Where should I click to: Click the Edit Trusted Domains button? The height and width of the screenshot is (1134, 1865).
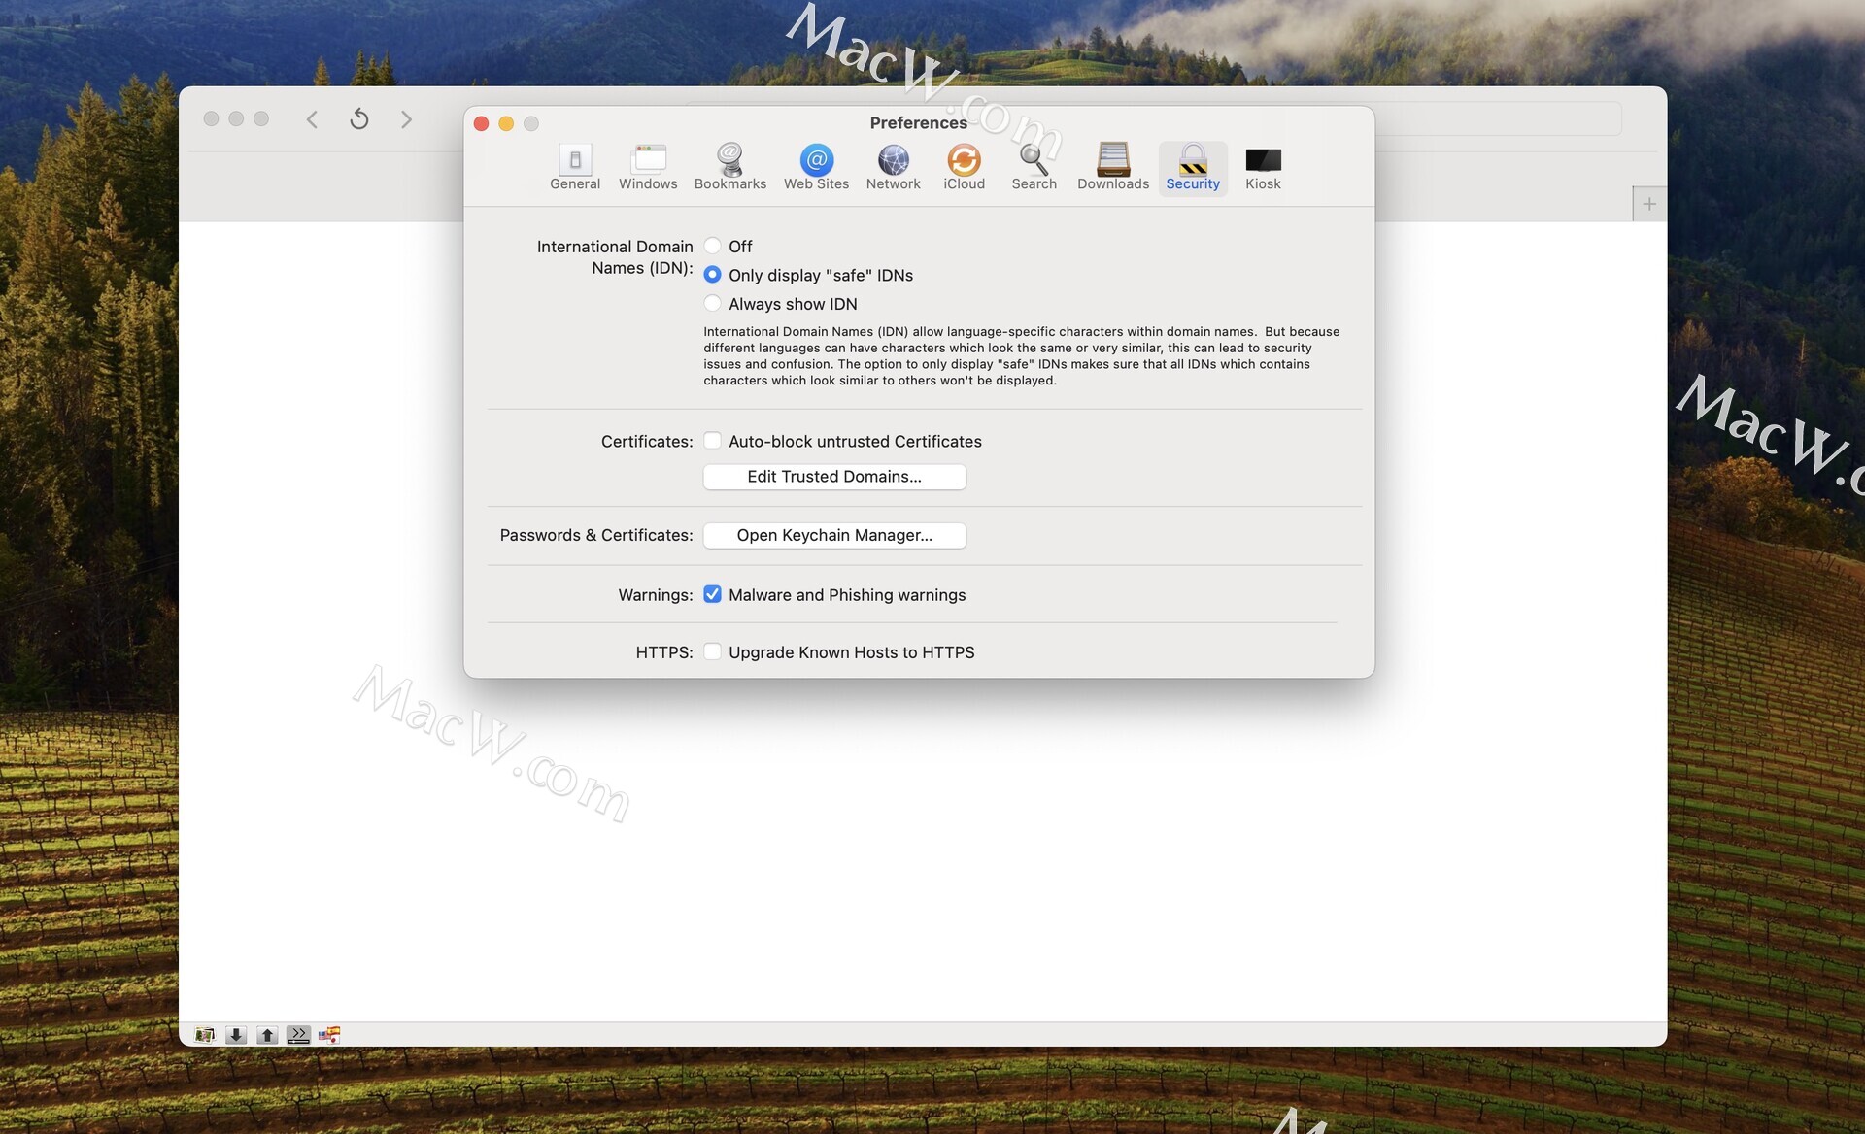click(834, 477)
